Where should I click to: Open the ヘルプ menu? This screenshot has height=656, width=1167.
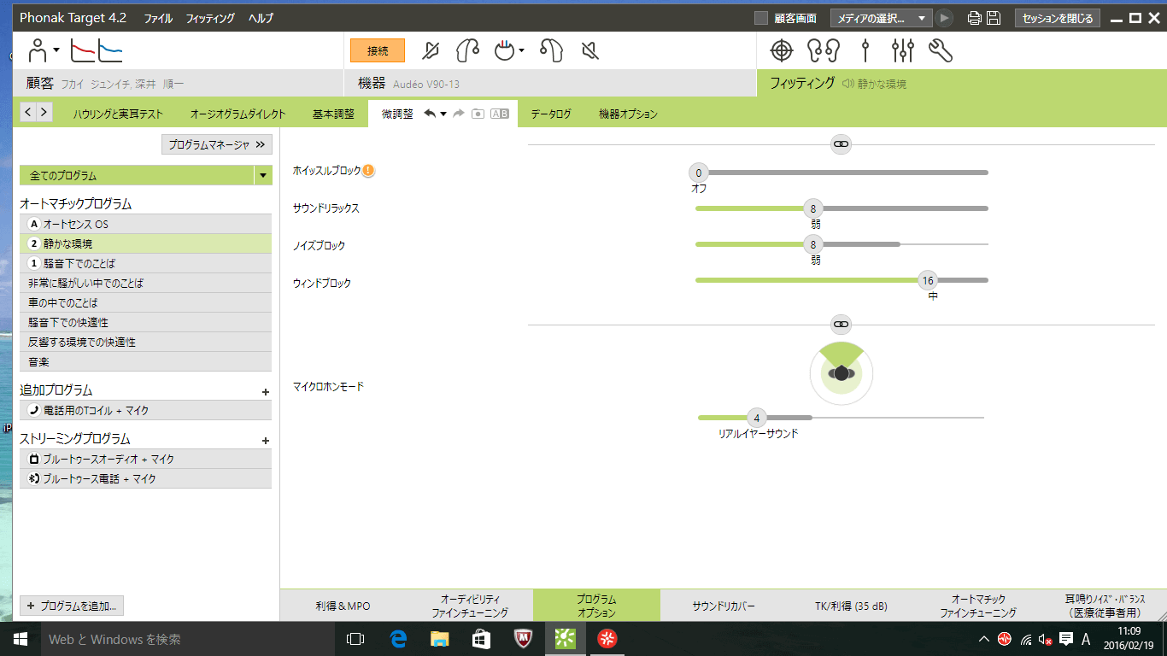pos(261,18)
